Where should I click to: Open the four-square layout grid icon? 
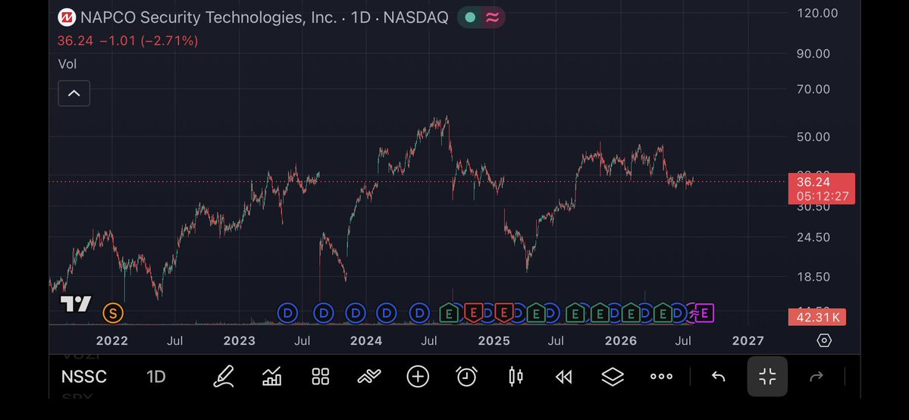point(321,377)
